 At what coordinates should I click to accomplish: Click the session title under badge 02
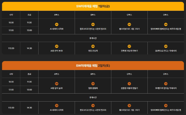pos(93,29)
